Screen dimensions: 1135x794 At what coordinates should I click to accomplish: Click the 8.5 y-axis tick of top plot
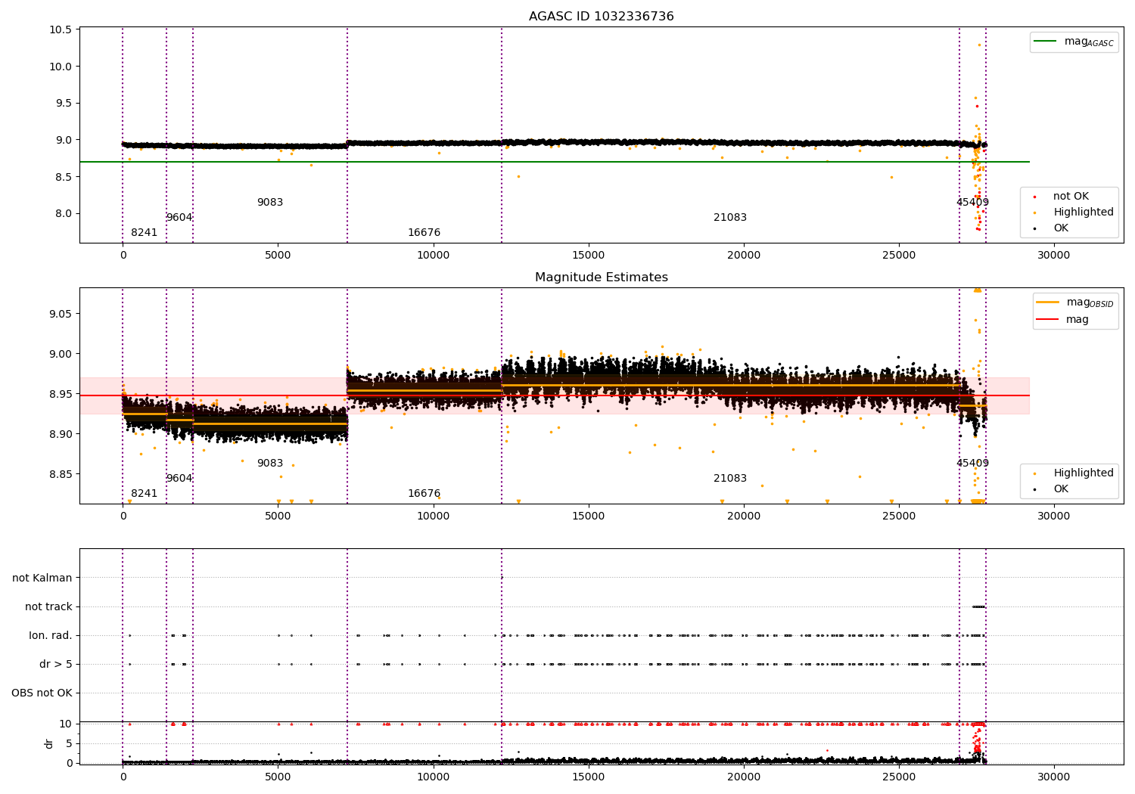(64, 177)
